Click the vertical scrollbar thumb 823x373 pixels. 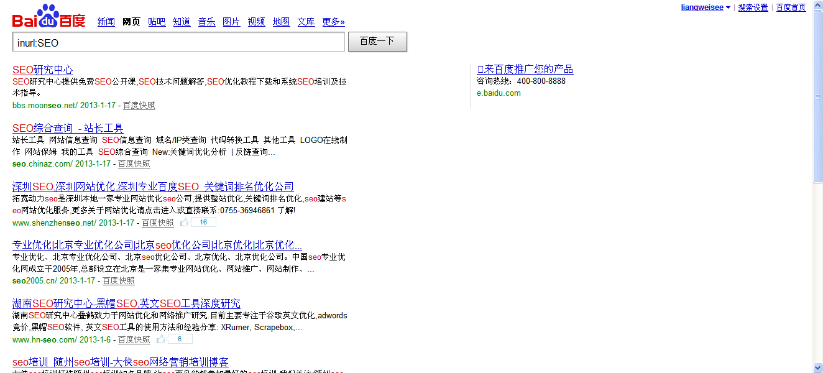tap(817, 96)
